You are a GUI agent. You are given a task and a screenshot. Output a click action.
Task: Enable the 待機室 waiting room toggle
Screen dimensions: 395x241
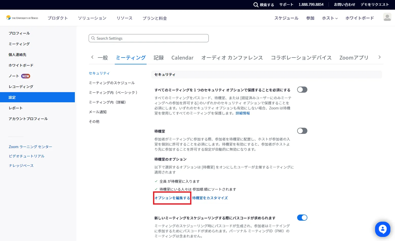click(x=302, y=131)
